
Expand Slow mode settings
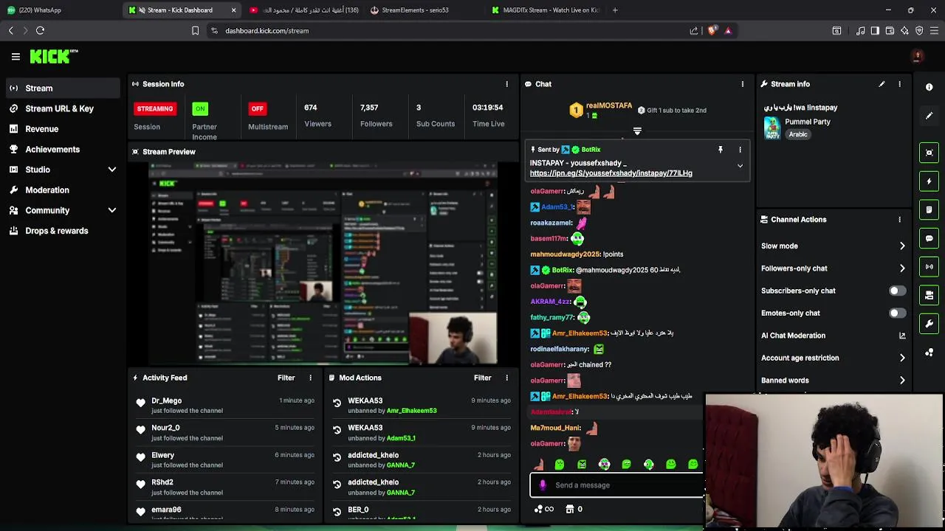point(902,246)
